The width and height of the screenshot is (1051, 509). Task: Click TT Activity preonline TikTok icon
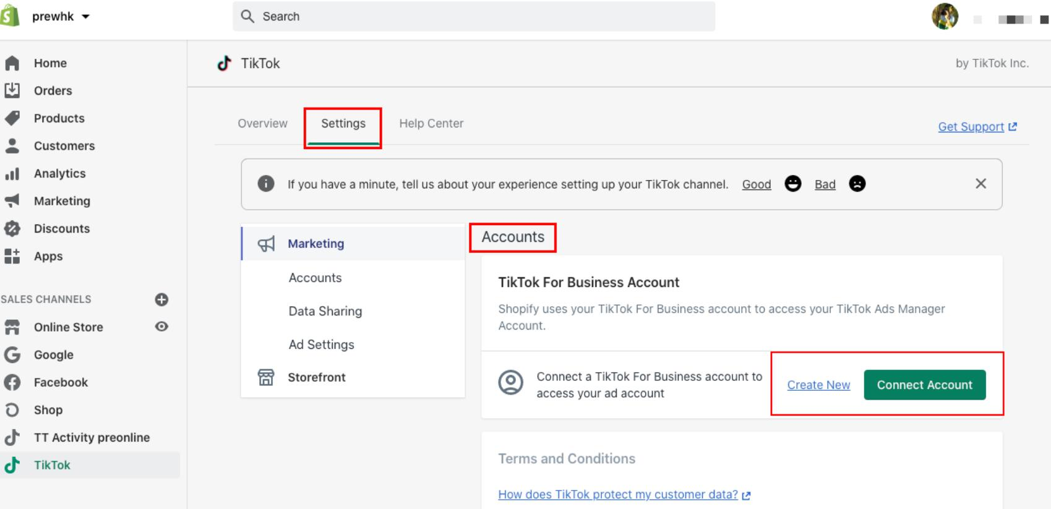pyautogui.click(x=12, y=437)
